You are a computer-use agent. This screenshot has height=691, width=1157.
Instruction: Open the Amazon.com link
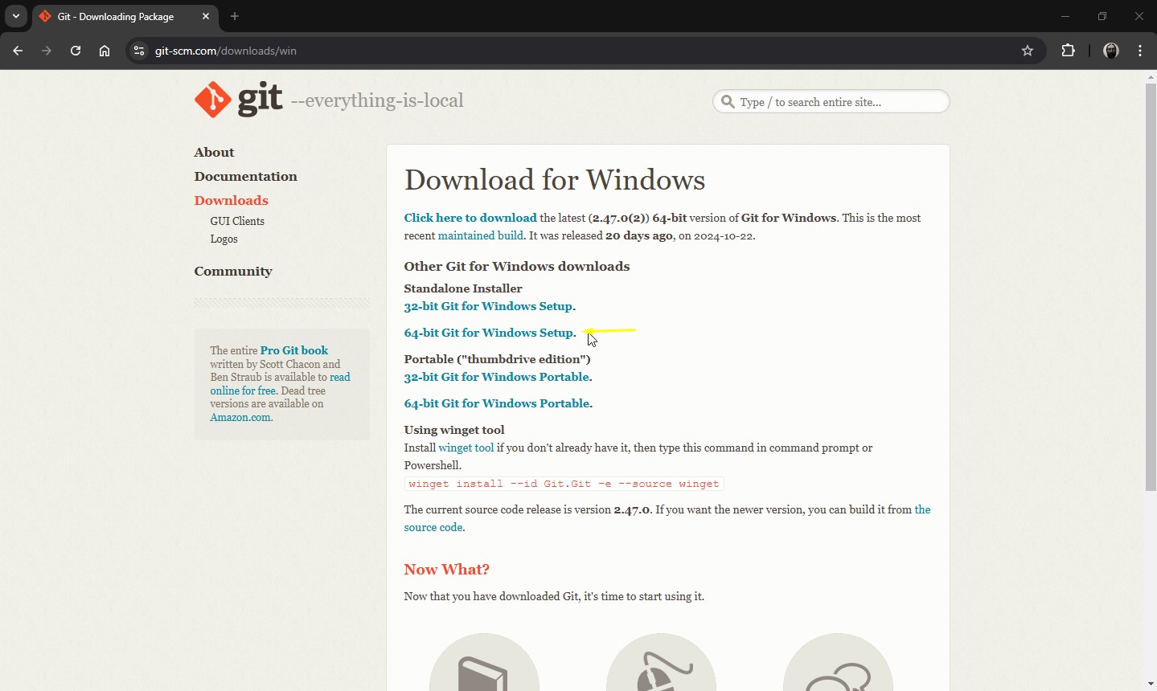[x=240, y=417]
